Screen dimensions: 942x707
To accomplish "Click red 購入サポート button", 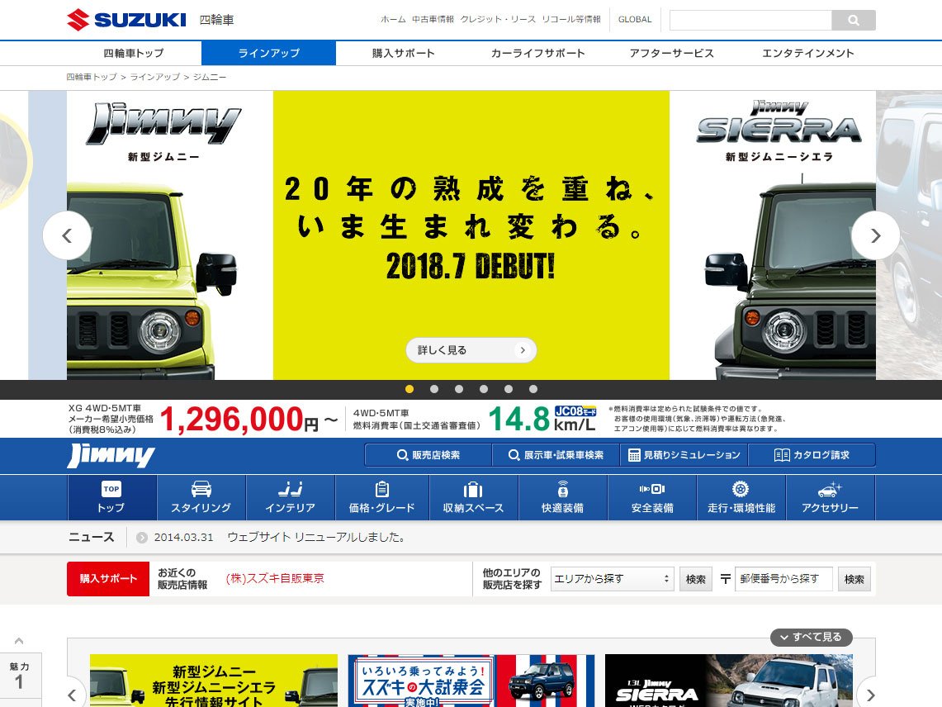I will tap(108, 579).
